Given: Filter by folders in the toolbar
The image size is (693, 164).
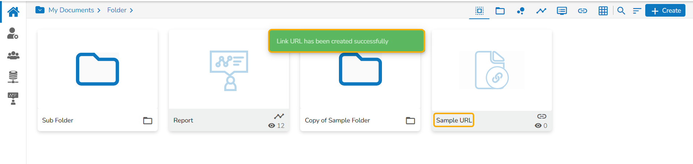Looking at the screenshot, I should [500, 11].
